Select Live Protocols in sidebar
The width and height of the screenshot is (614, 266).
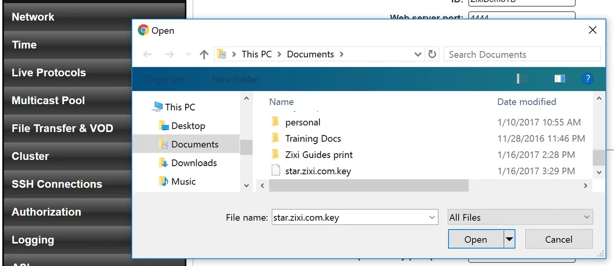click(x=48, y=73)
